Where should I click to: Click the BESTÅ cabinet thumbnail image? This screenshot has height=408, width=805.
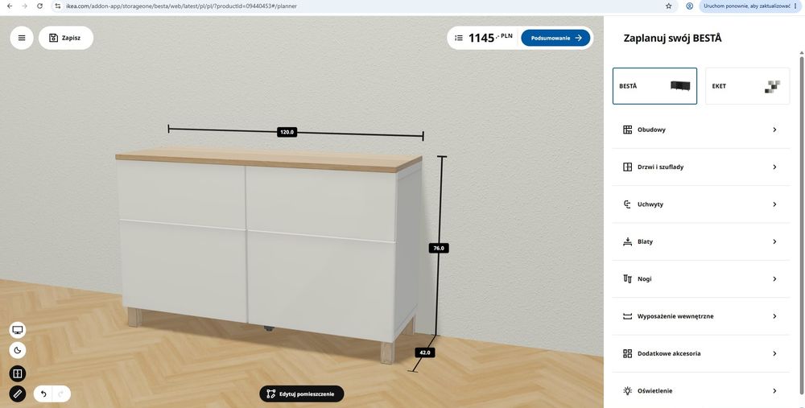pyautogui.click(x=680, y=86)
